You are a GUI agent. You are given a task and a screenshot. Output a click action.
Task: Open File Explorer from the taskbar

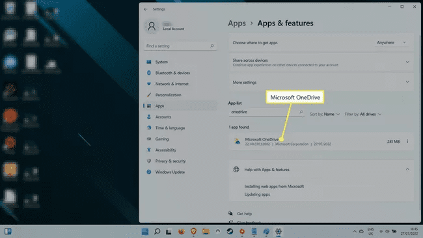pos(206,231)
